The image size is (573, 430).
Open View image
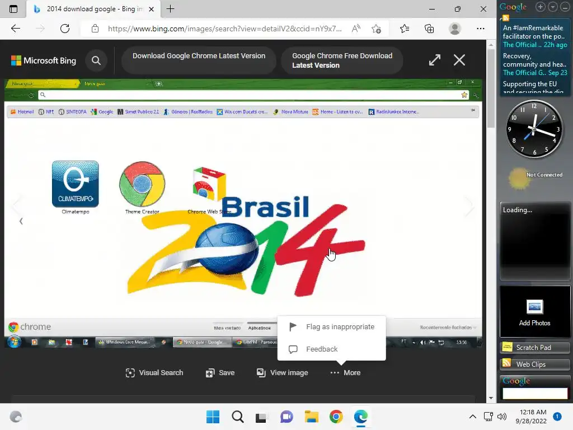tap(283, 372)
